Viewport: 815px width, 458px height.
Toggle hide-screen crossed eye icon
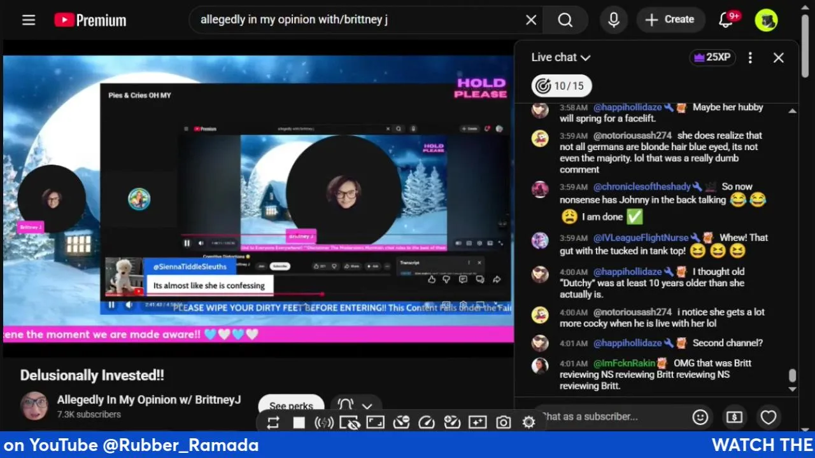pos(350,423)
